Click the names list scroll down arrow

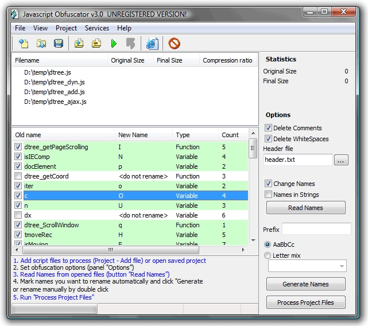tap(253, 241)
